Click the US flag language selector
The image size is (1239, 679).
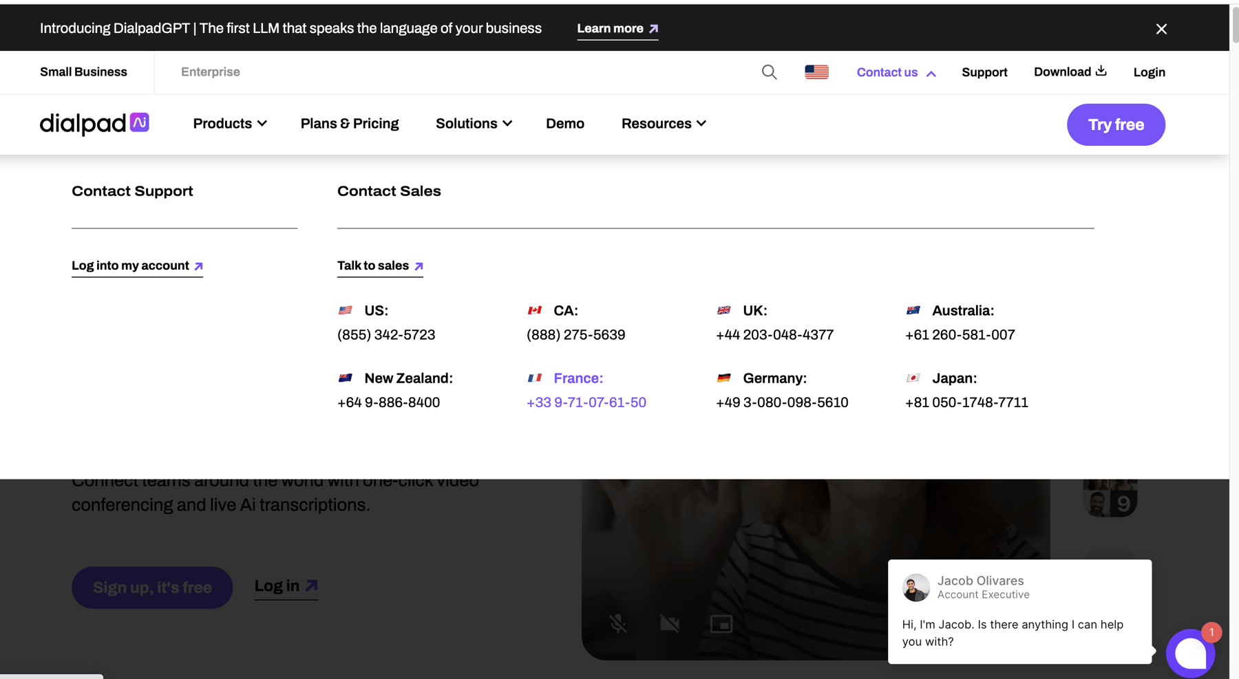point(816,72)
